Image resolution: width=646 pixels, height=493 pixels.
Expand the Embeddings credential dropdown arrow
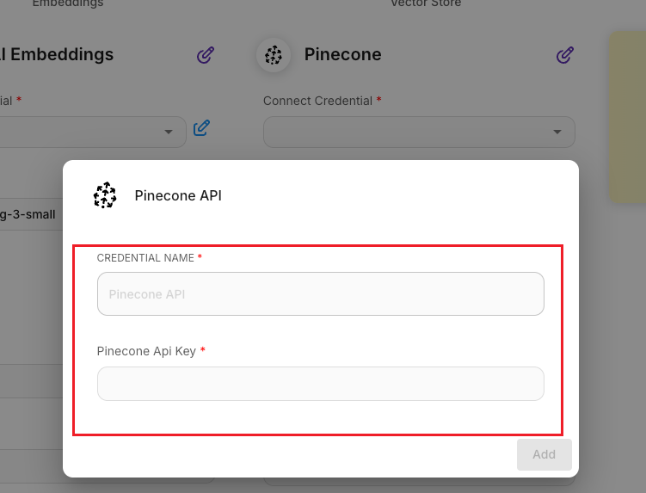pos(169,132)
